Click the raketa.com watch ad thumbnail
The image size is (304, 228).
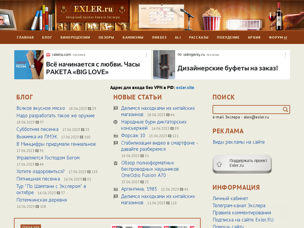point(29,65)
